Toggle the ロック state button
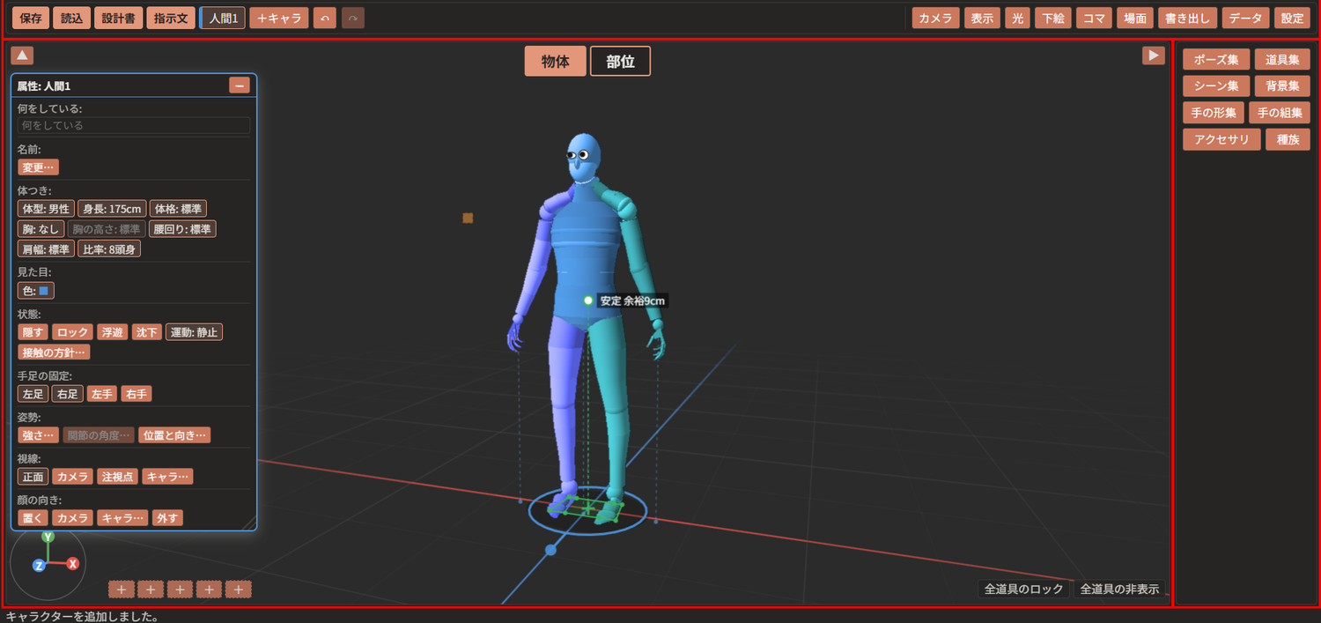The image size is (1321, 623). tap(72, 332)
